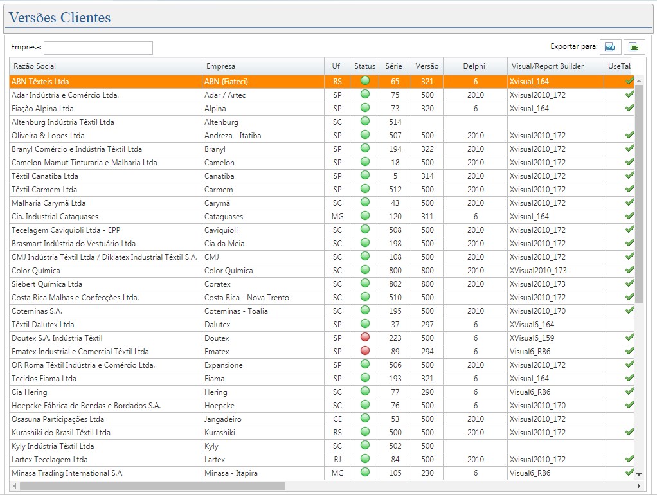Click the Empresa filter input field

[x=98, y=48]
